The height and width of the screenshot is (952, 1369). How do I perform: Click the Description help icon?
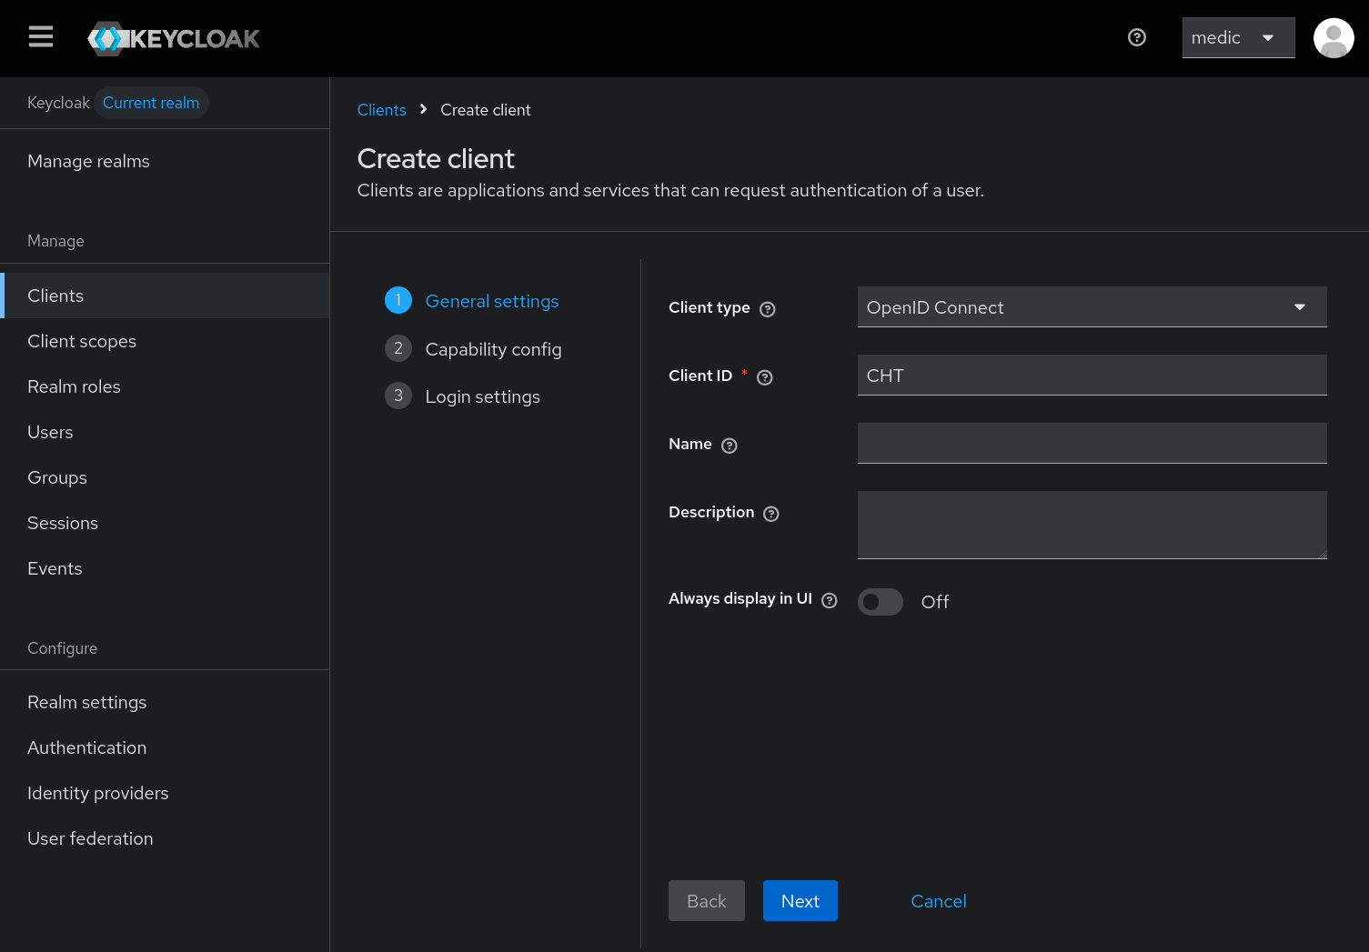[771, 514]
